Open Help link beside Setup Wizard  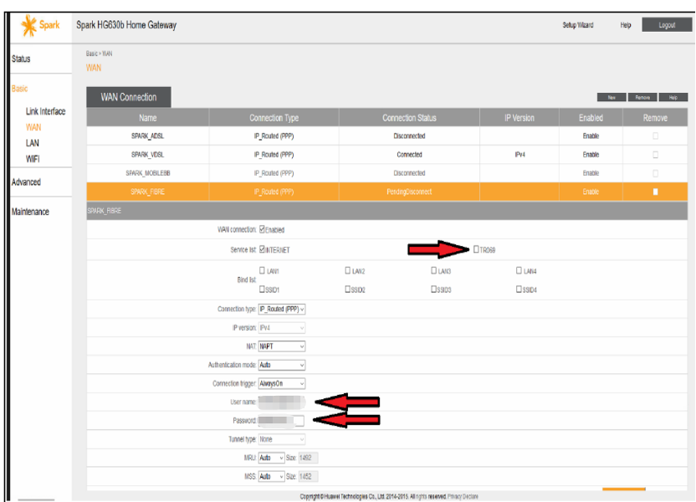coord(626,25)
